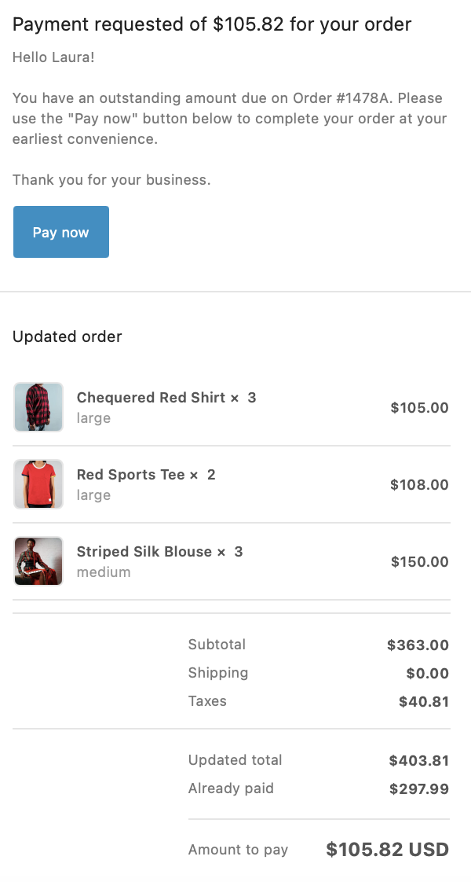Click the Pay now button

click(61, 232)
